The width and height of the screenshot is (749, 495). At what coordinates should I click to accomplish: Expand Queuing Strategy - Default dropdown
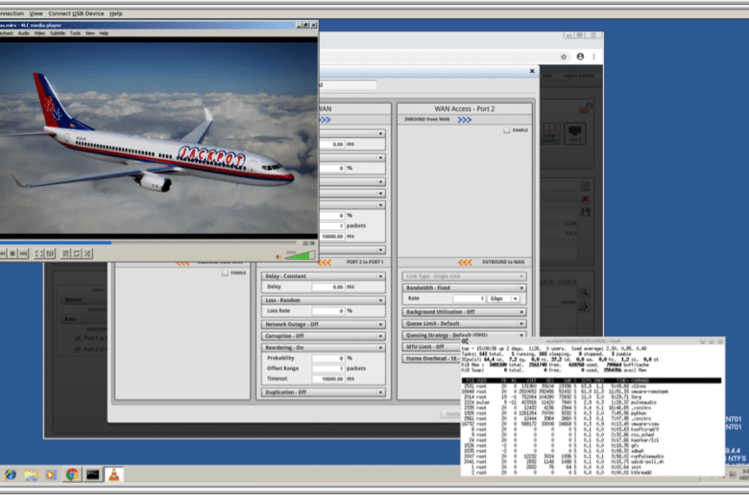point(465,335)
